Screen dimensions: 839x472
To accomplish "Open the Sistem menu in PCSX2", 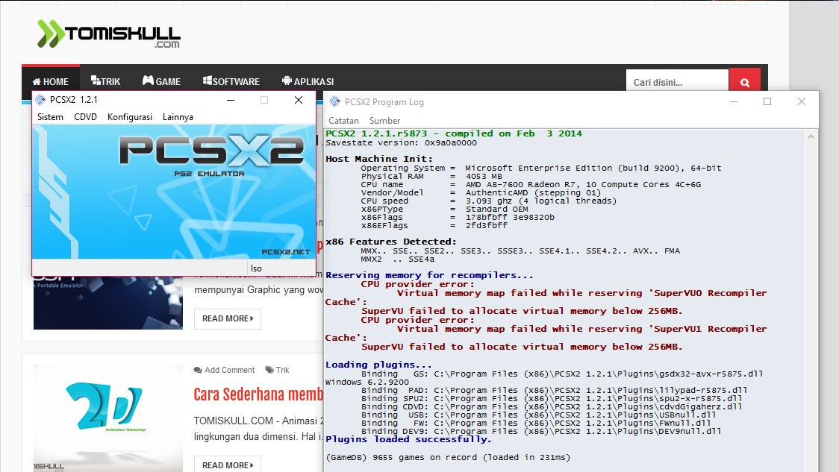I will coord(50,117).
